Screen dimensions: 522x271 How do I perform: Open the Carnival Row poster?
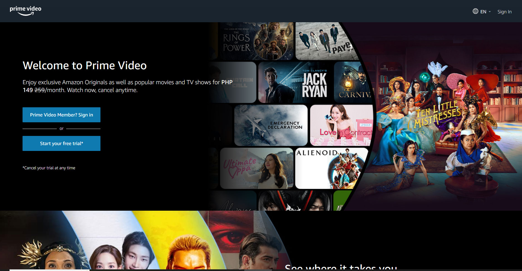353,83
